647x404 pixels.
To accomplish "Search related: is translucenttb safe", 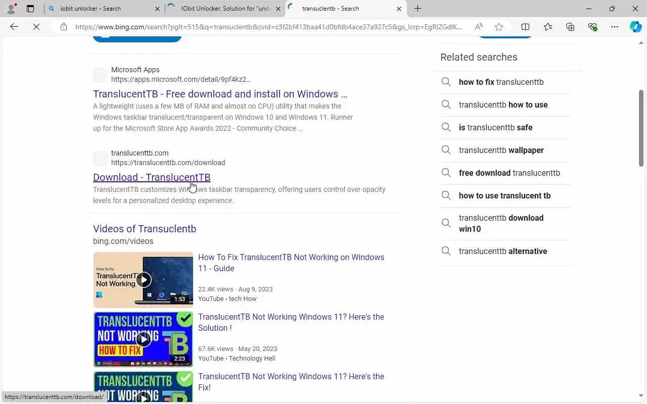I will click(495, 127).
